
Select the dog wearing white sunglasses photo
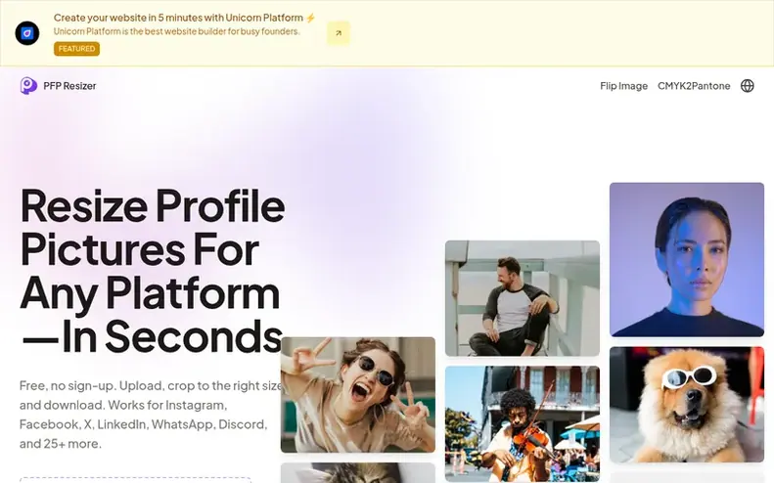coord(687,405)
